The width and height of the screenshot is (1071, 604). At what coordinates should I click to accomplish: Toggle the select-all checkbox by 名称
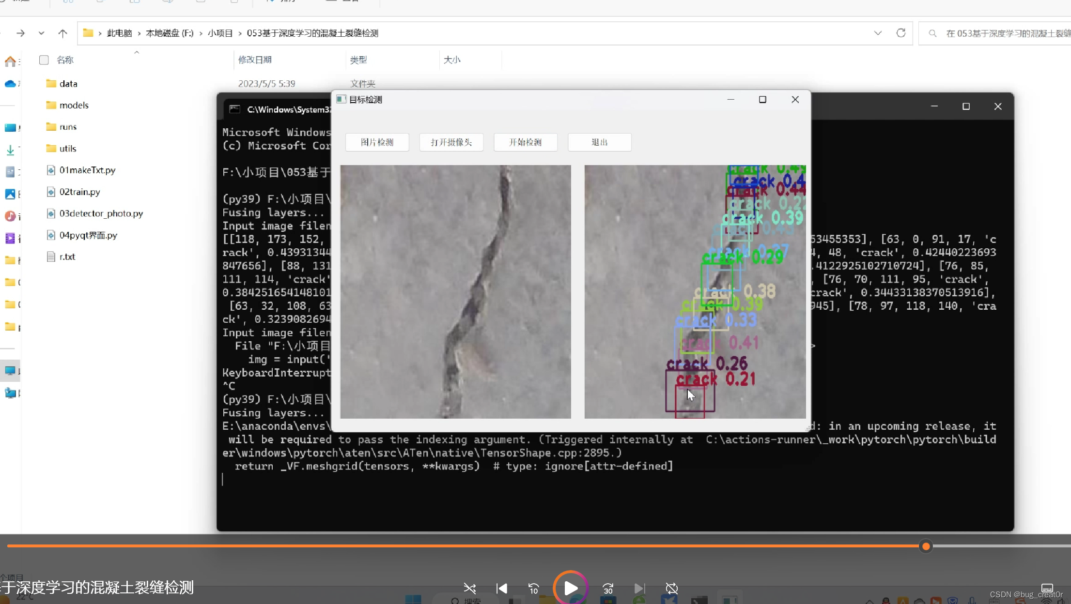[44, 60]
